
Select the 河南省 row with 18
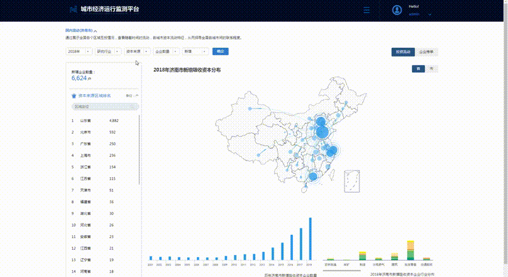pos(104,272)
